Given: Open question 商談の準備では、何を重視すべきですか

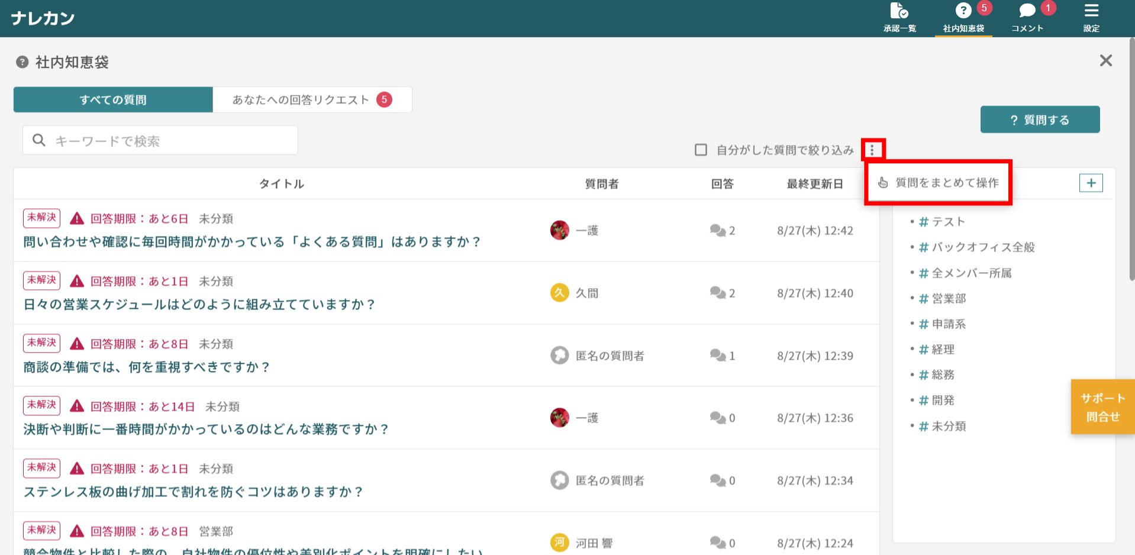Looking at the screenshot, I should pyautogui.click(x=146, y=367).
